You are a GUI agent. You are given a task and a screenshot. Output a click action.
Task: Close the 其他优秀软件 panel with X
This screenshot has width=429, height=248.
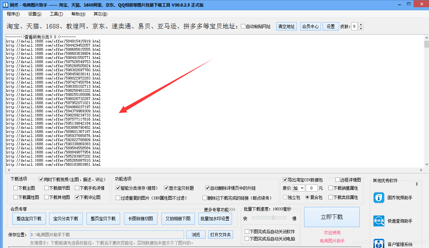click(x=417, y=184)
